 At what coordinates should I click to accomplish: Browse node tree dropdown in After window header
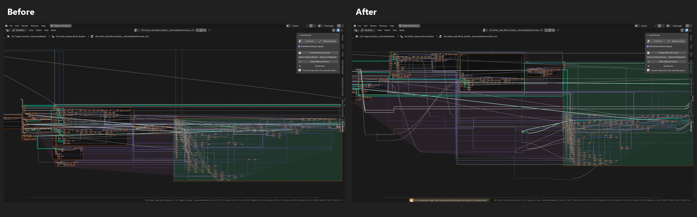tap(485, 30)
